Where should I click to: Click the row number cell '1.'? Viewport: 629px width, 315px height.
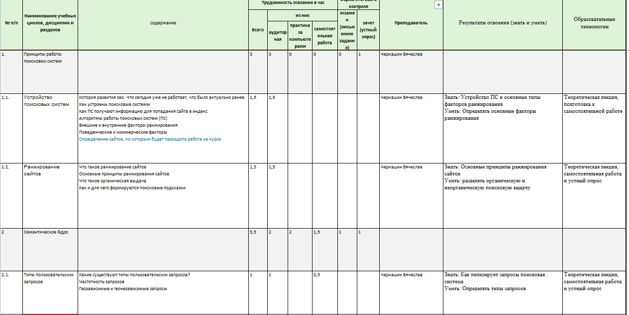coord(11,72)
